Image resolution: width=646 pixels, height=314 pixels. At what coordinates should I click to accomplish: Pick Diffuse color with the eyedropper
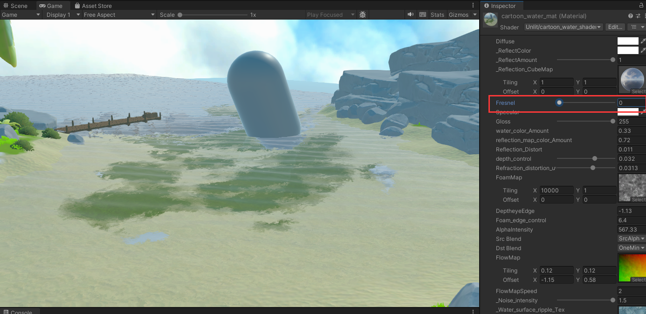tap(643, 41)
